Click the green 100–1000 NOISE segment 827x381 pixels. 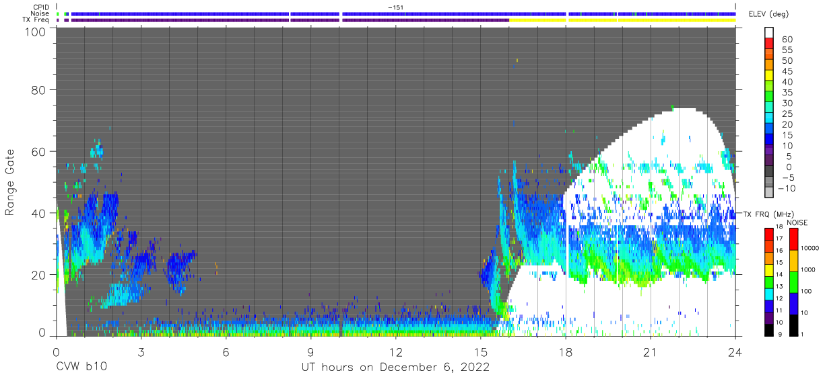793,282
